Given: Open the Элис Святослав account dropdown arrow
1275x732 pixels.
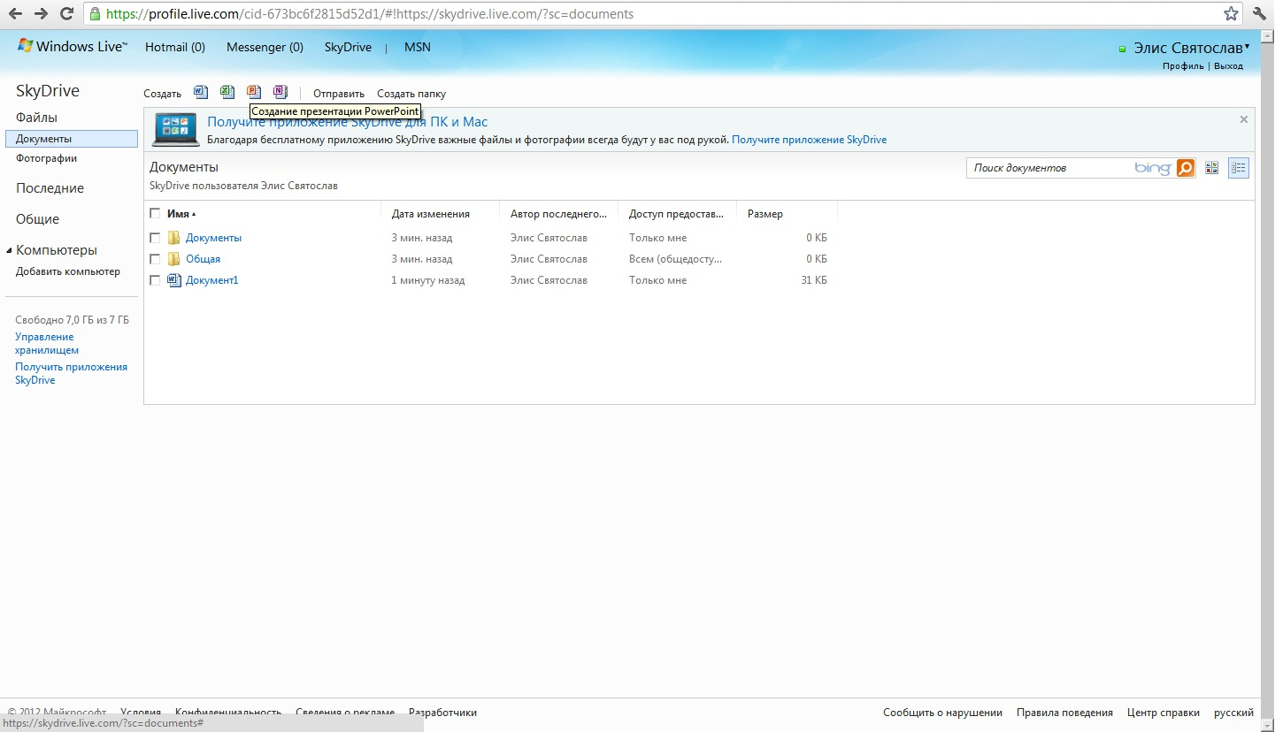Looking at the screenshot, I should point(1248,48).
